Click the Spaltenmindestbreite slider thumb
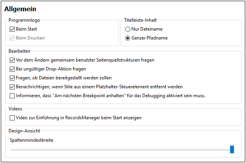The image size is (246, 163). click(x=232, y=149)
